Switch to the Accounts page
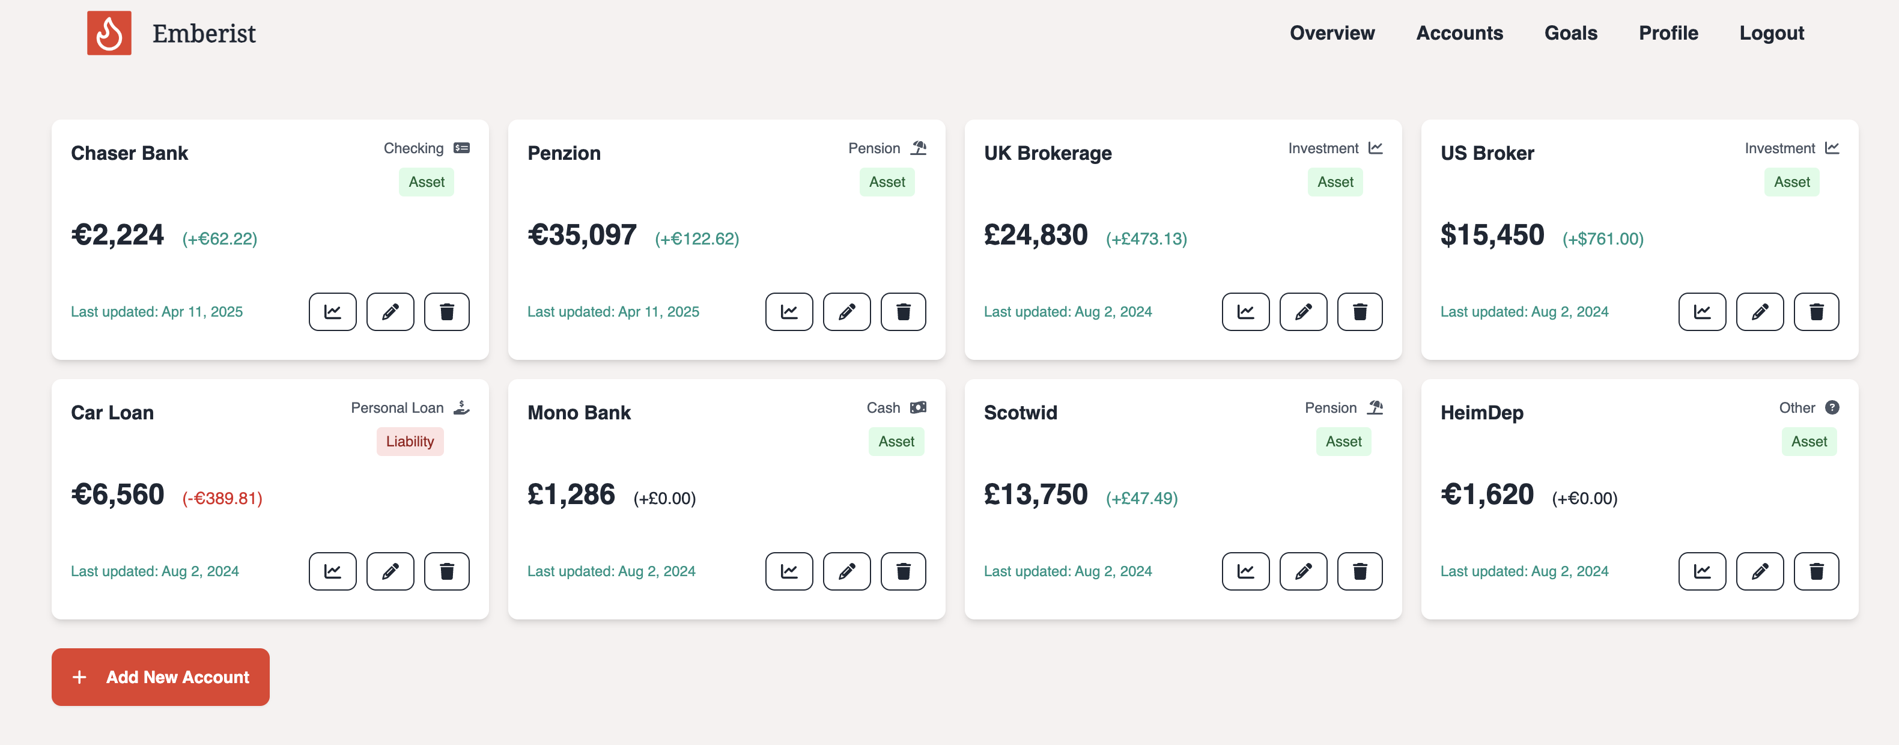1899x745 pixels. tap(1459, 33)
